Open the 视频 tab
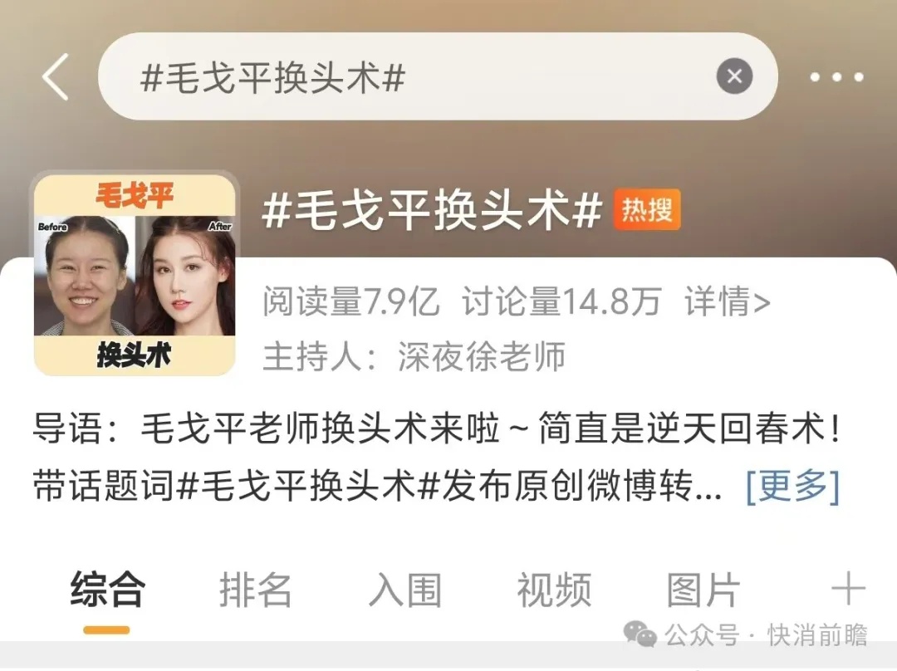 click(554, 589)
